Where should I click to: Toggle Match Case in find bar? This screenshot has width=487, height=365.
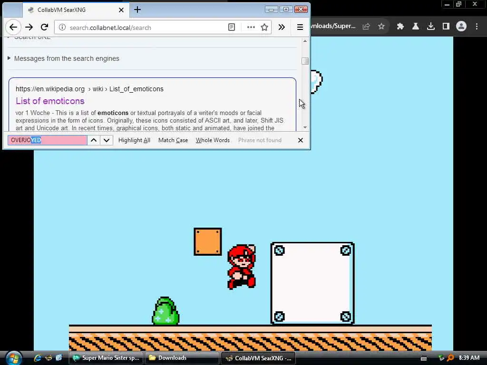coord(173,140)
